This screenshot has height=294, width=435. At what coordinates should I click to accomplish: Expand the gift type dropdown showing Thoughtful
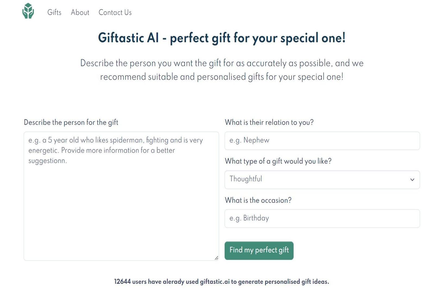click(322, 180)
